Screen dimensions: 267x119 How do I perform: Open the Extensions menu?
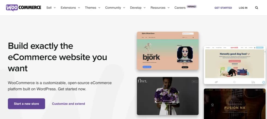(68, 8)
